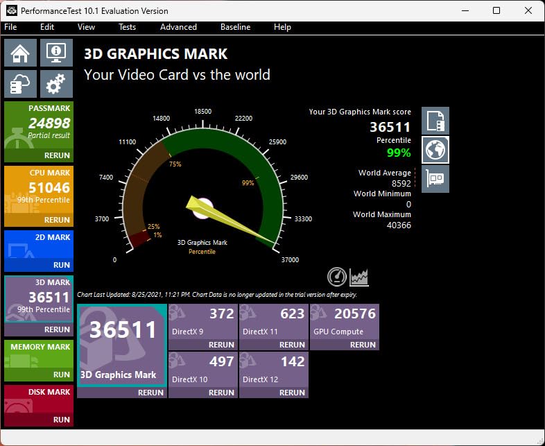The width and height of the screenshot is (545, 446).
Task: Open the Edit menu
Action: (47, 27)
